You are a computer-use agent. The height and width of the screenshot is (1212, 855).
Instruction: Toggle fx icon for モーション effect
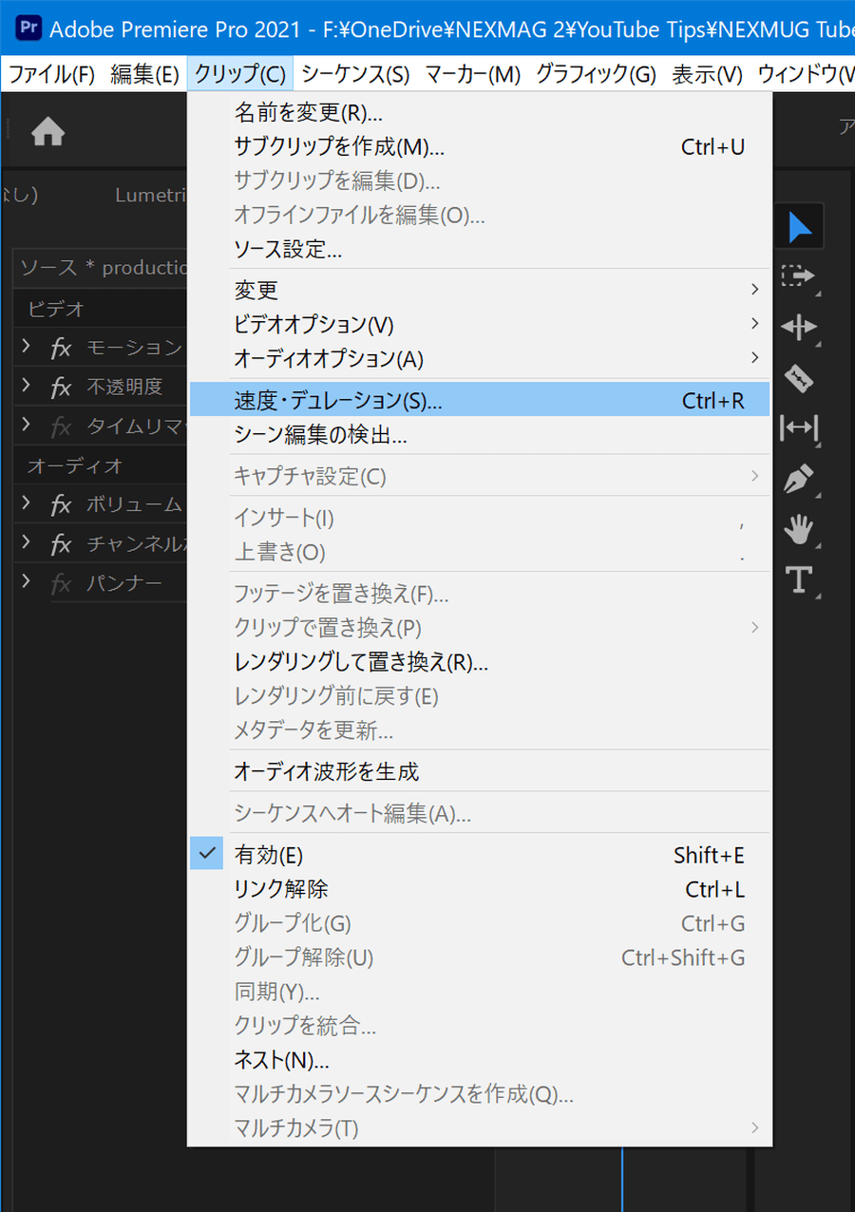(x=61, y=348)
